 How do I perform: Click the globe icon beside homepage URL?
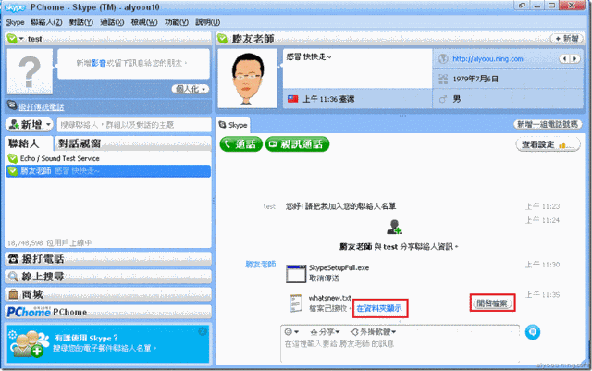(x=443, y=59)
